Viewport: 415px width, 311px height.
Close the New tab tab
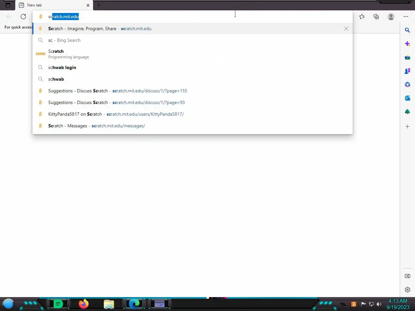pos(88,5)
